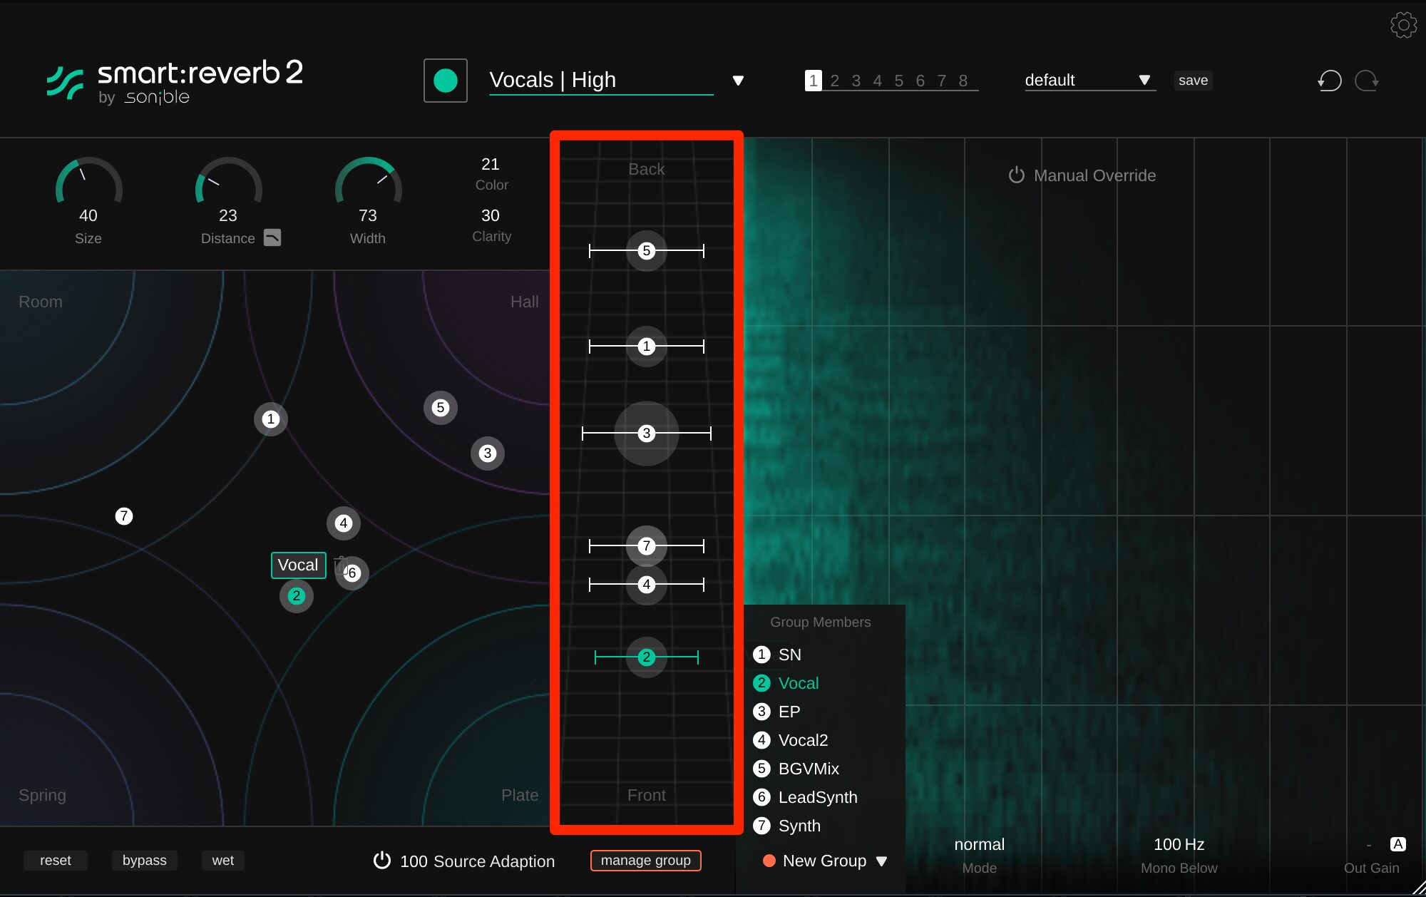Click the Vocals | High profile name field
1426x897 pixels.
601,81
